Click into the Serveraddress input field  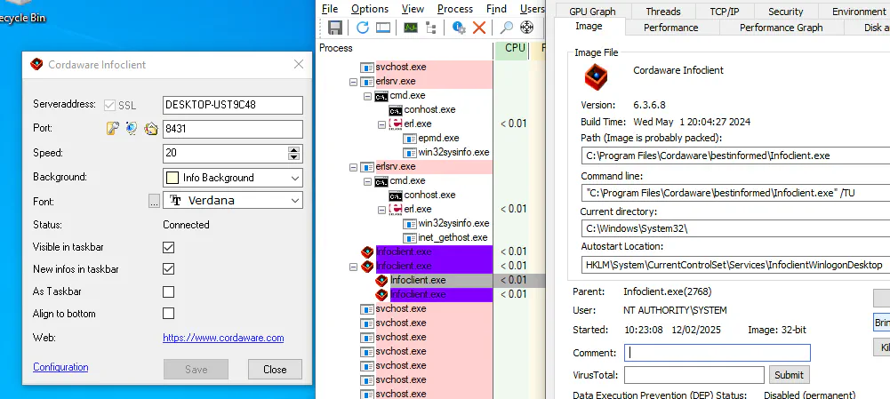[233, 105]
